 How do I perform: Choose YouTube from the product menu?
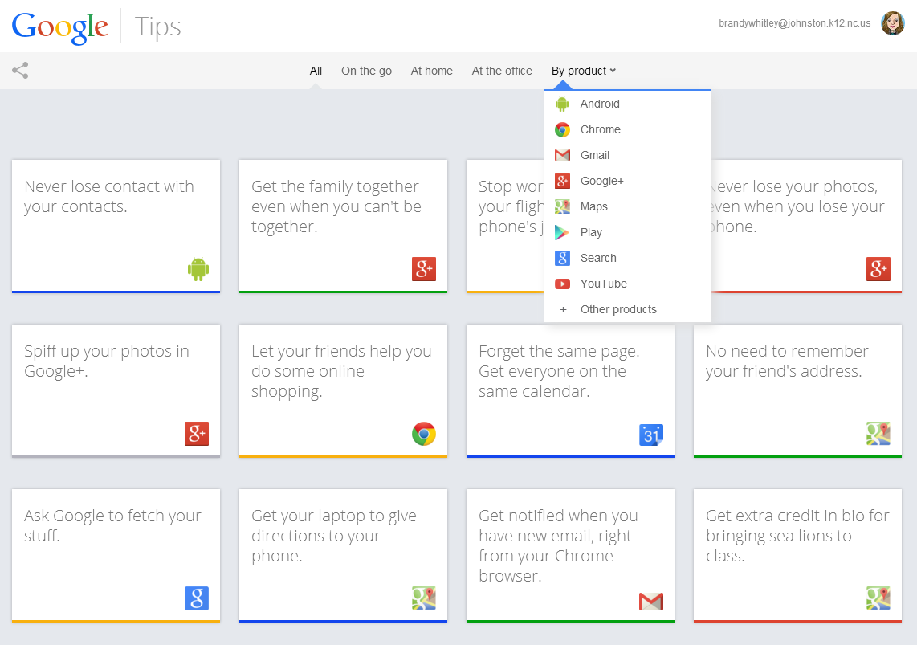(627, 284)
